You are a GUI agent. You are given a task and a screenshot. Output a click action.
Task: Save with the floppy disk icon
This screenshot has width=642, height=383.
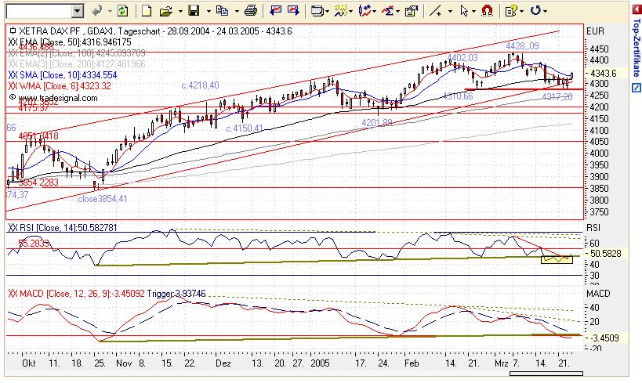(x=194, y=11)
